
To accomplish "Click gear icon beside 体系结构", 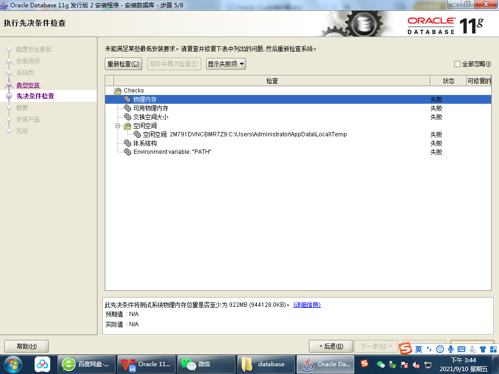I will pos(127,143).
